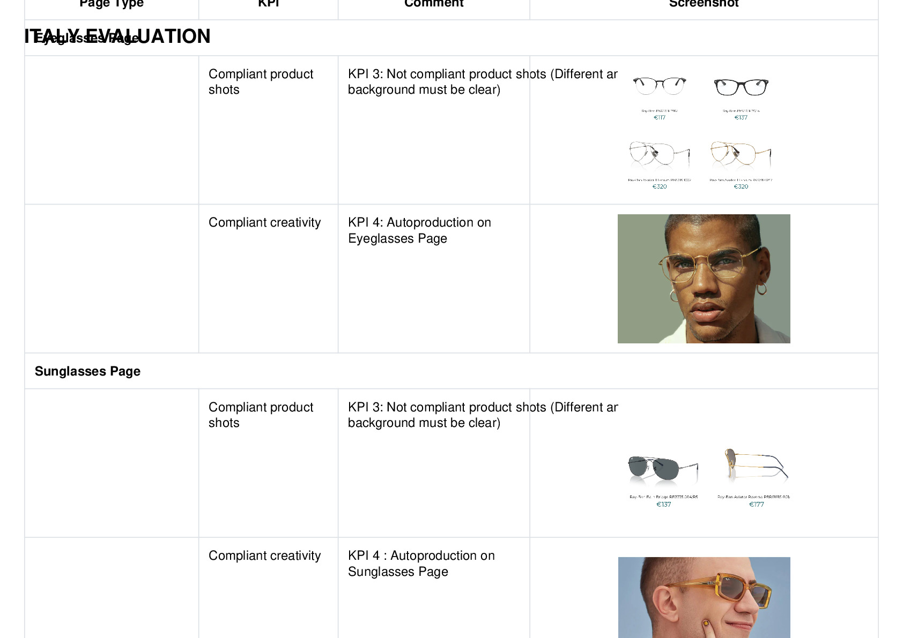Click the KPI column header
The width and height of the screenshot is (903, 638).
[268, 3]
